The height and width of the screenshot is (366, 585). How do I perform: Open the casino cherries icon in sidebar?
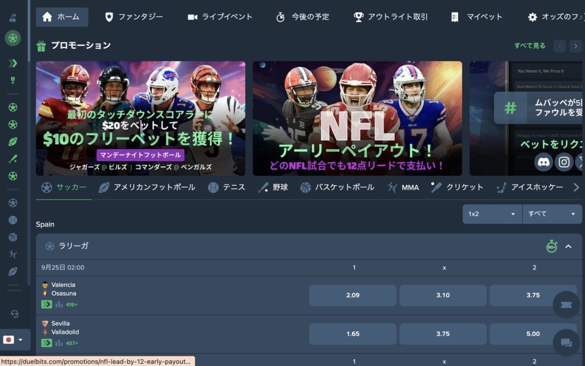13,18
